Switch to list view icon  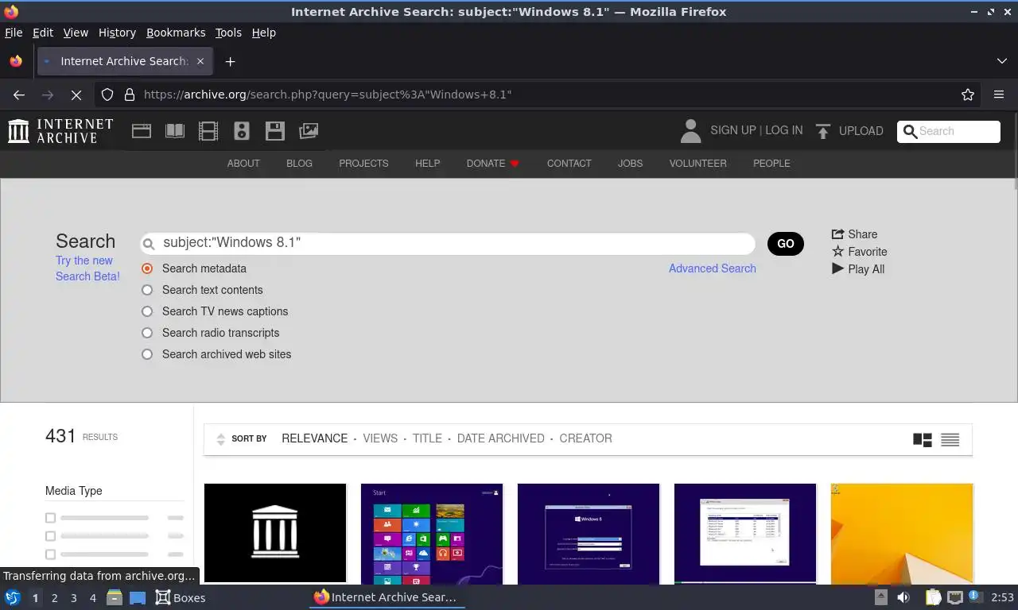[950, 439]
